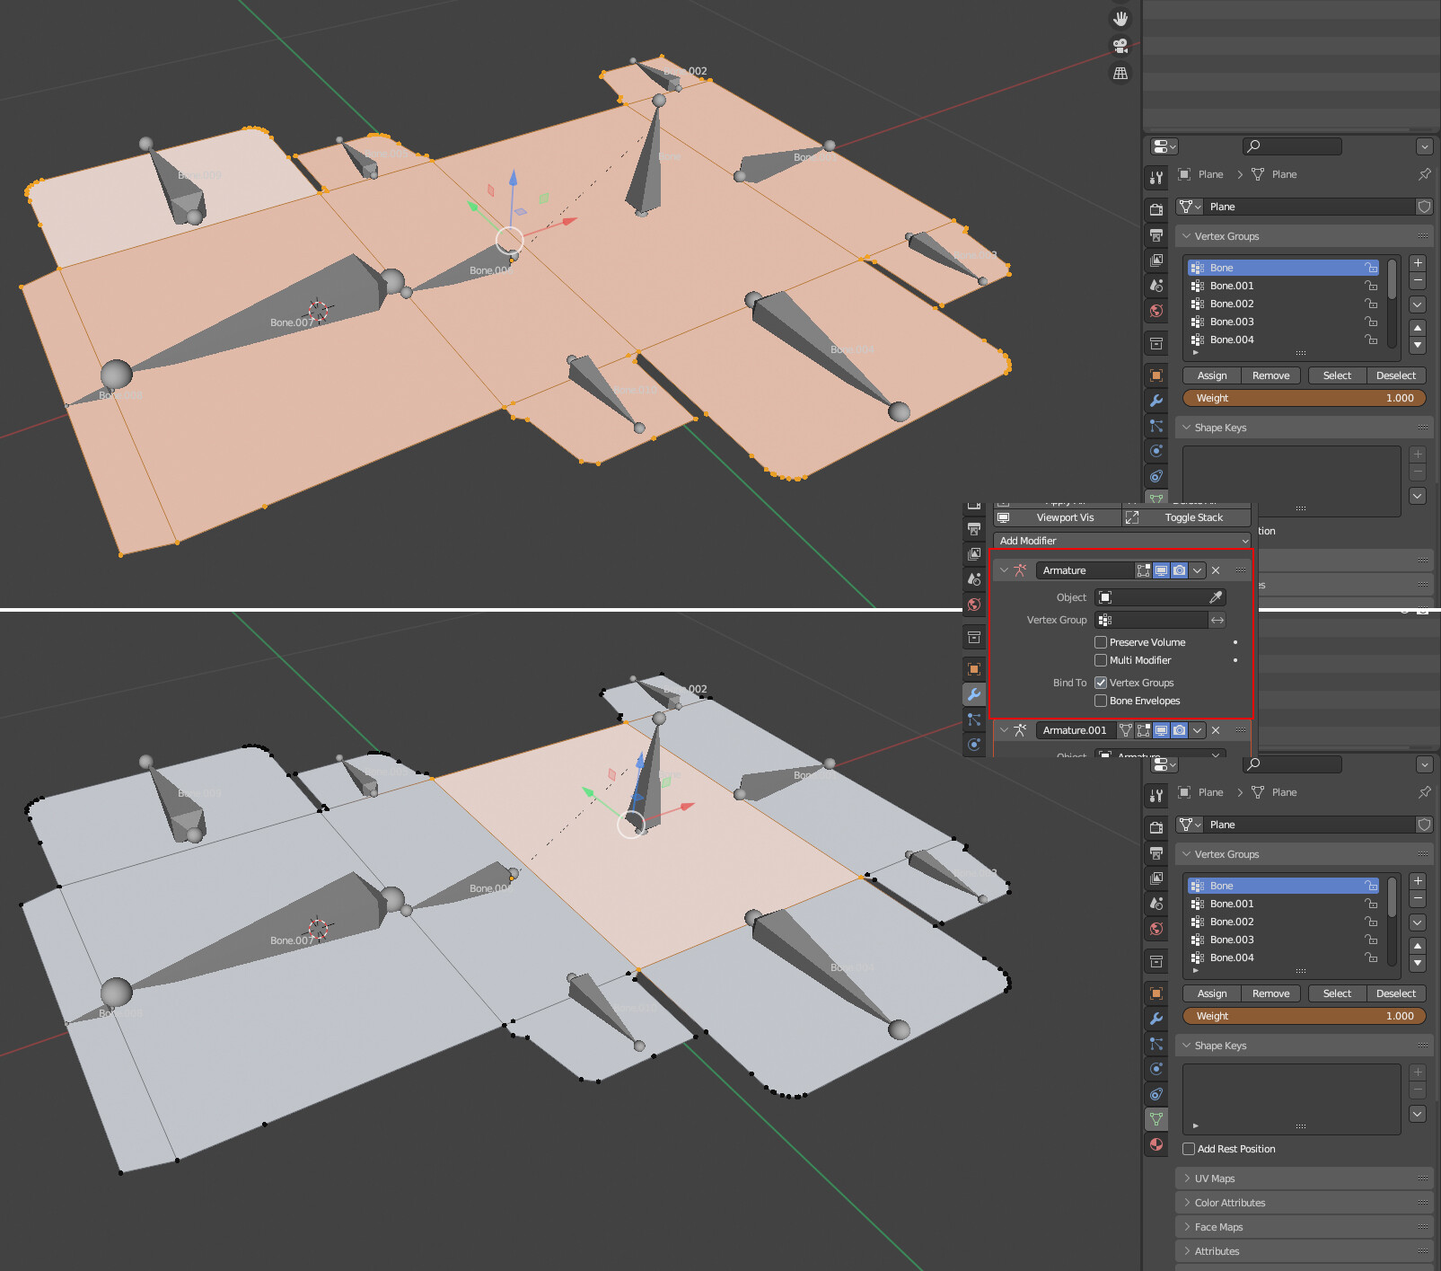Click Select button in lower panel
The width and height of the screenshot is (1441, 1271).
tap(1337, 993)
